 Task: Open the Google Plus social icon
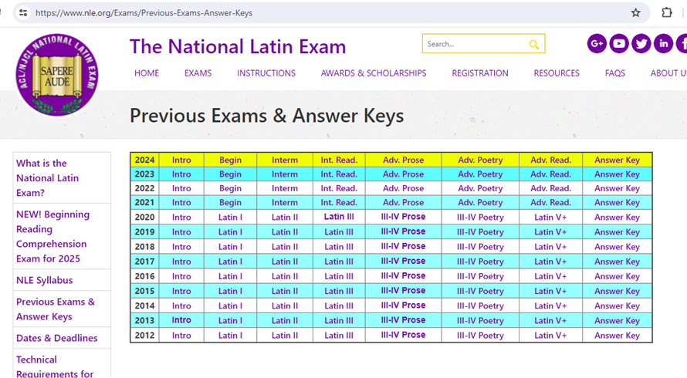click(x=597, y=43)
